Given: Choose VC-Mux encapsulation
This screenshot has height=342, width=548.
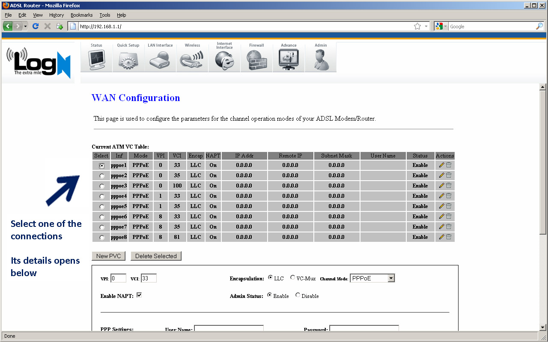Looking at the screenshot, I should [x=292, y=277].
